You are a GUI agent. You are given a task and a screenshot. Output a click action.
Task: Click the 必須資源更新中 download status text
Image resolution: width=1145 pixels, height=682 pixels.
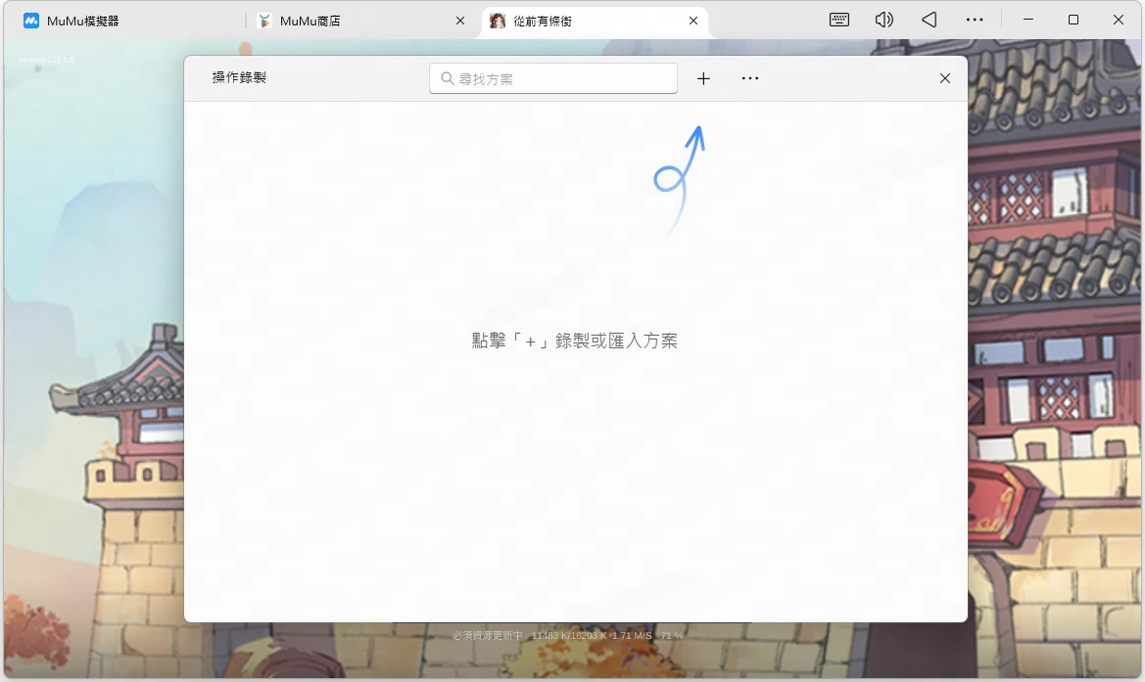pos(567,636)
